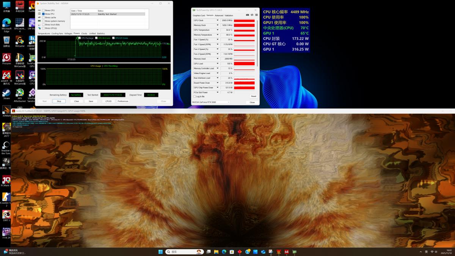Click GPU-Z screenshot camera icon
Screen dimensions: 455x256
click(248, 15)
